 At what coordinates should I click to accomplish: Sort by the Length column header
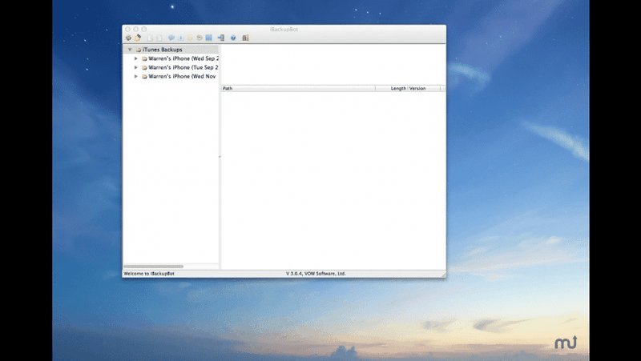[x=391, y=88]
